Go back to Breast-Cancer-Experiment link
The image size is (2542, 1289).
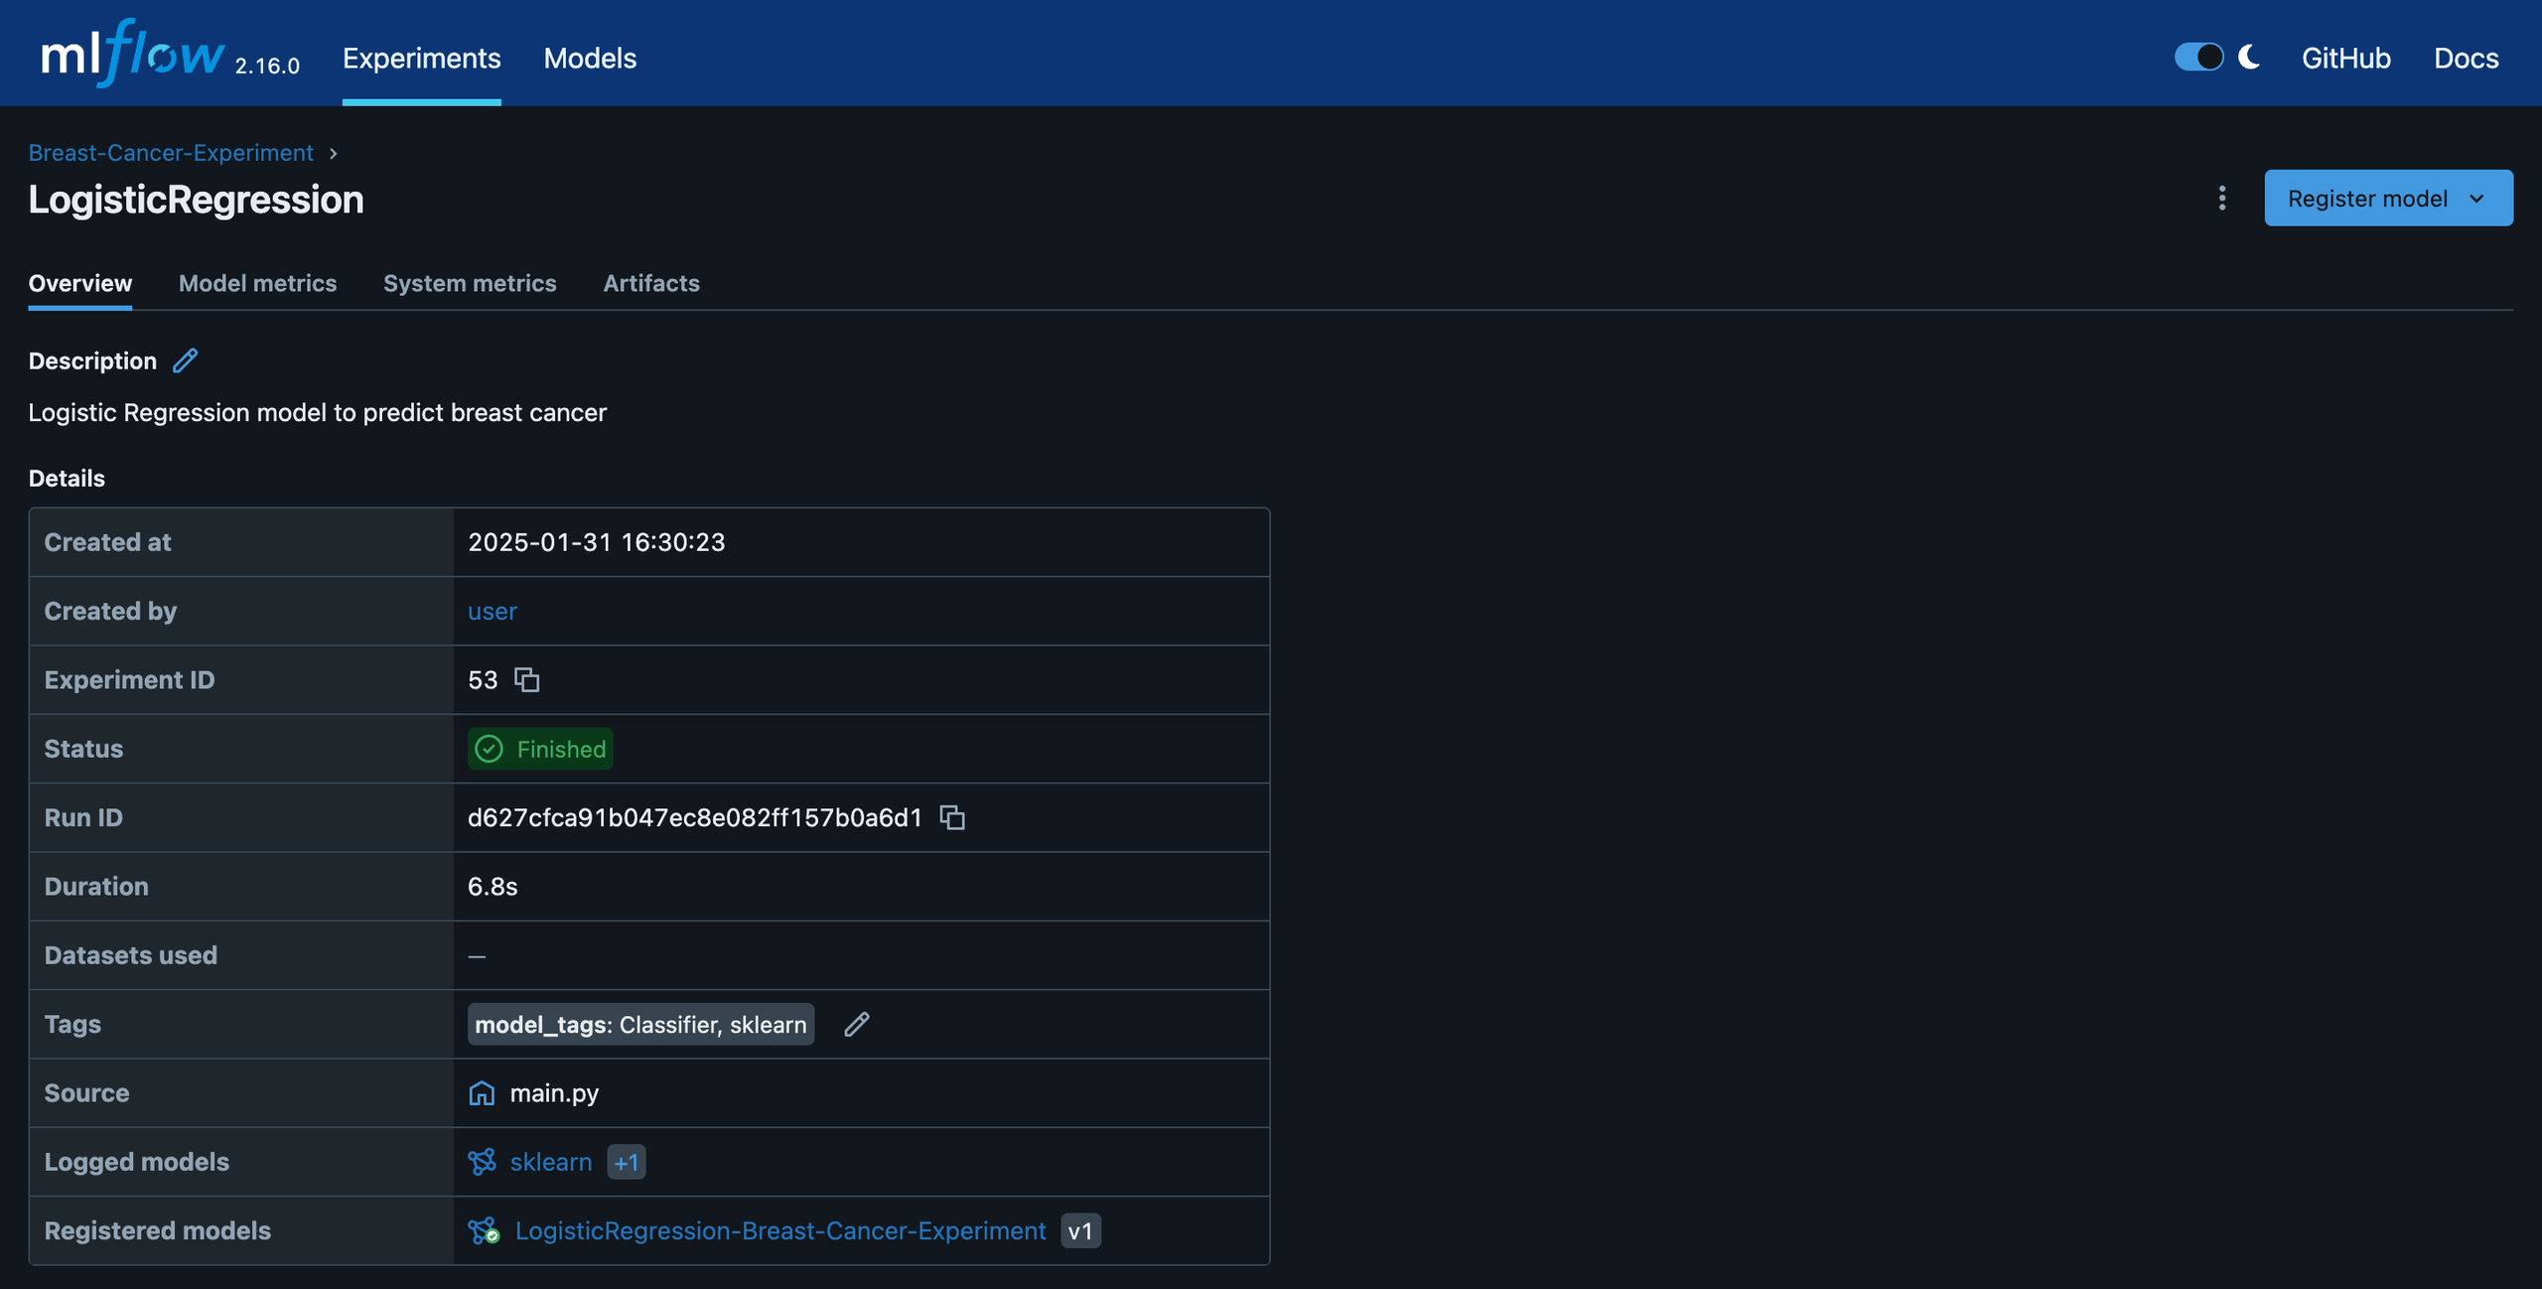171,153
